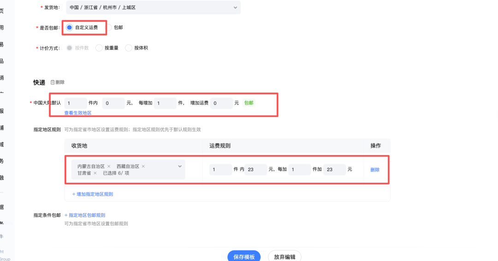Image resolution: width=498 pixels, height=261 pixels.
Task: Open the 查看生效地区 link
Action: [78, 113]
